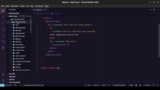This screenshot has width=160, height=90.
Task: Create a new folder in DASH-TAURI
Action: tap(23, 16)
